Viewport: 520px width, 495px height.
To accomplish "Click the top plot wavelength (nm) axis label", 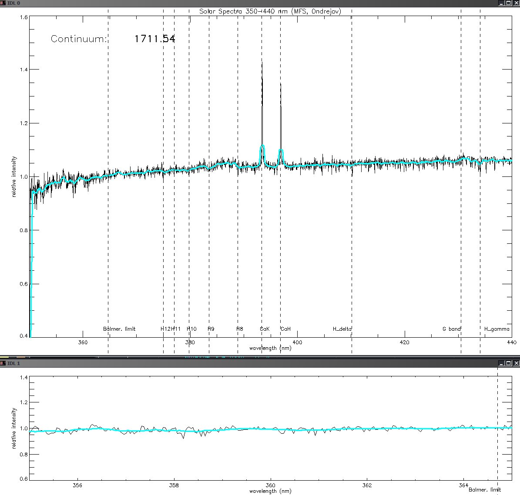I will click(x=270, y=348).
